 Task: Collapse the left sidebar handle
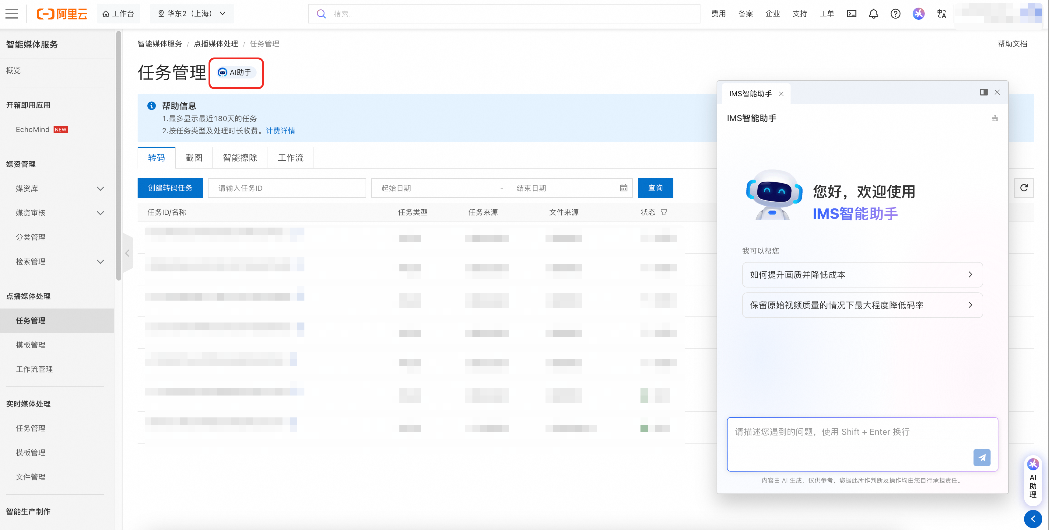(x=128, y=253)
